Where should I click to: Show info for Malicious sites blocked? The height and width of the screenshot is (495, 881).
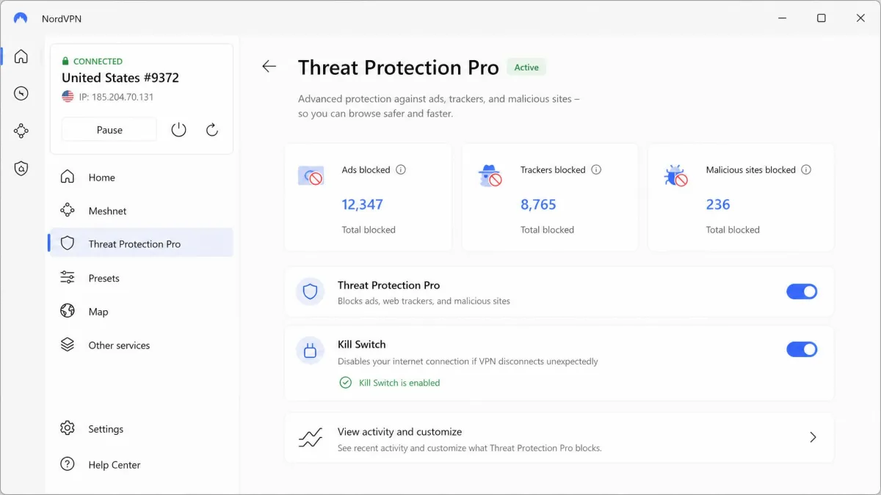click(x=806, y=169)
